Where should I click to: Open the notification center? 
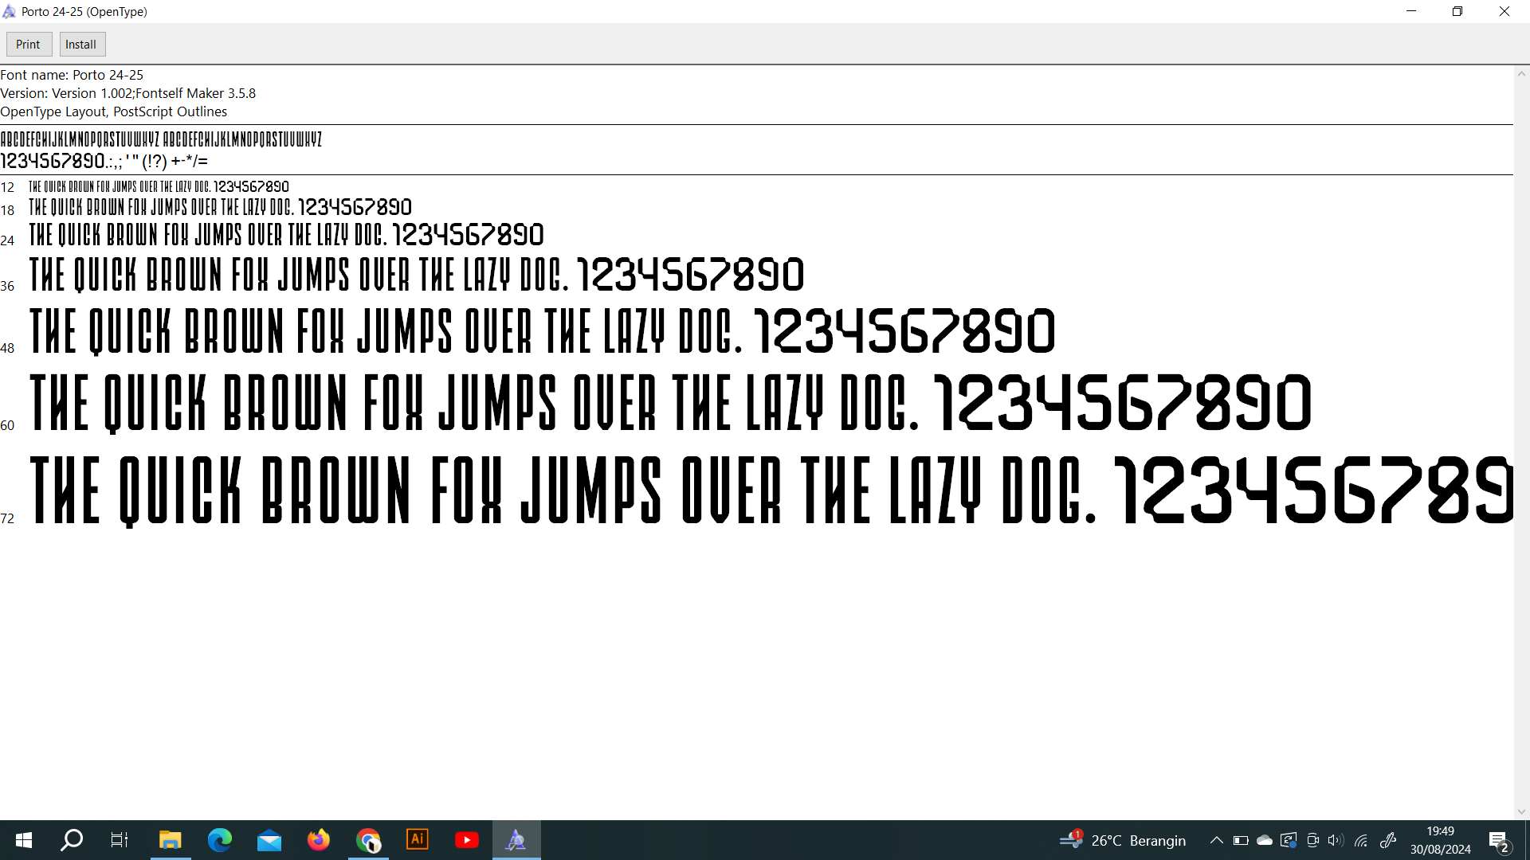coord(1499,840)
